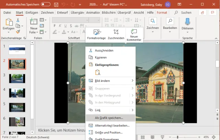Add a Neuer Kommentar from mini toolbar
The width and height of the screenshot is (220, 140).
click(x=134, y=32)
